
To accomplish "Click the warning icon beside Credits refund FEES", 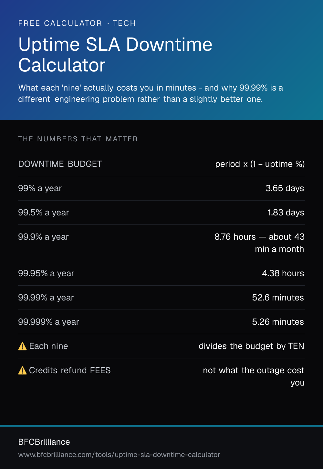I will (22, 370).
